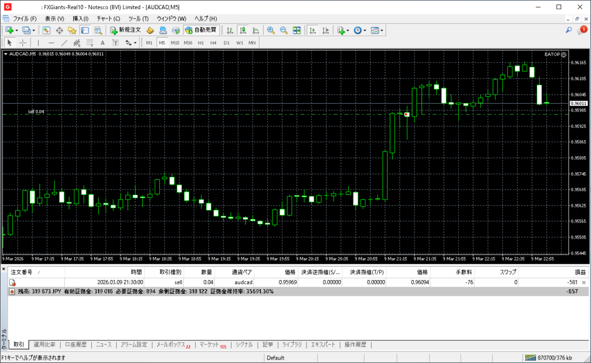The height and width of the screenshot is (363, 591).
Task: Select the H1 timeframe button
Action: pos(201,43)
